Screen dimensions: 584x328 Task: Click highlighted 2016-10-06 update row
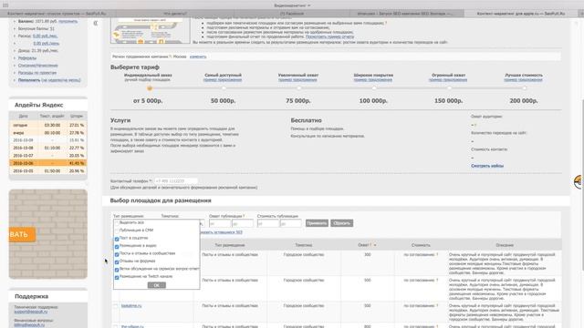click(48, 163)
